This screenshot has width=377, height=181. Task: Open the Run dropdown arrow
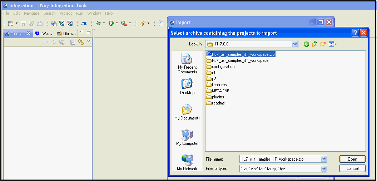[x=117, y=23]
